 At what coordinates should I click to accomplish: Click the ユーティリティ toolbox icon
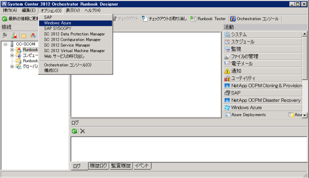pos(227,78)
